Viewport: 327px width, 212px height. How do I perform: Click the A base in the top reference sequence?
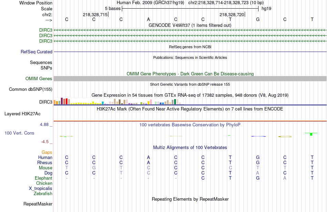coord(148,19)
